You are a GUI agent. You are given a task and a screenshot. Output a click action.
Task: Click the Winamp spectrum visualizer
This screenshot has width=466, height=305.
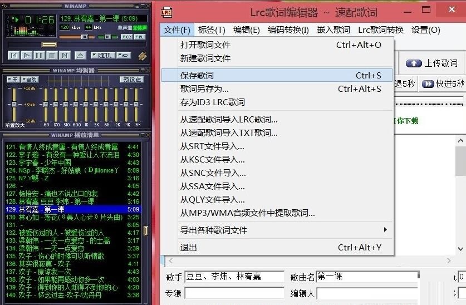[x=29, y=30]
